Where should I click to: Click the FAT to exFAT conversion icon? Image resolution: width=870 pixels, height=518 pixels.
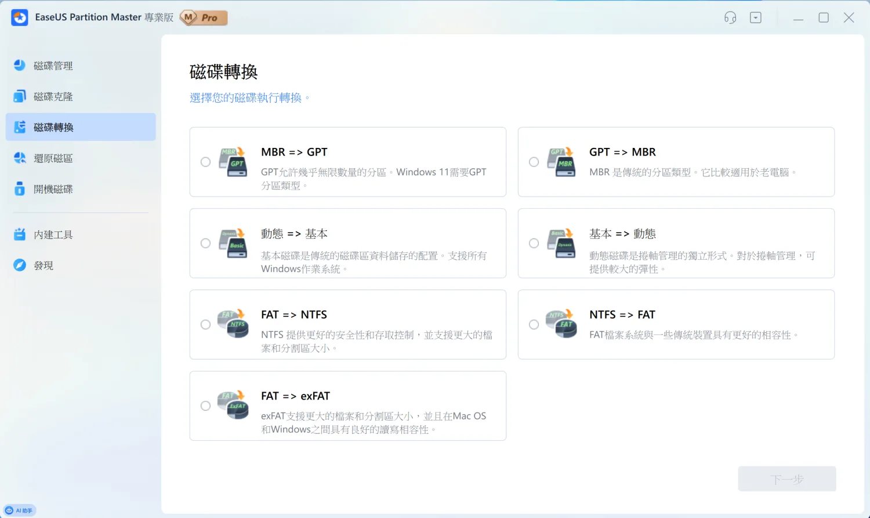pyautogui.click(x=233, y=405)
